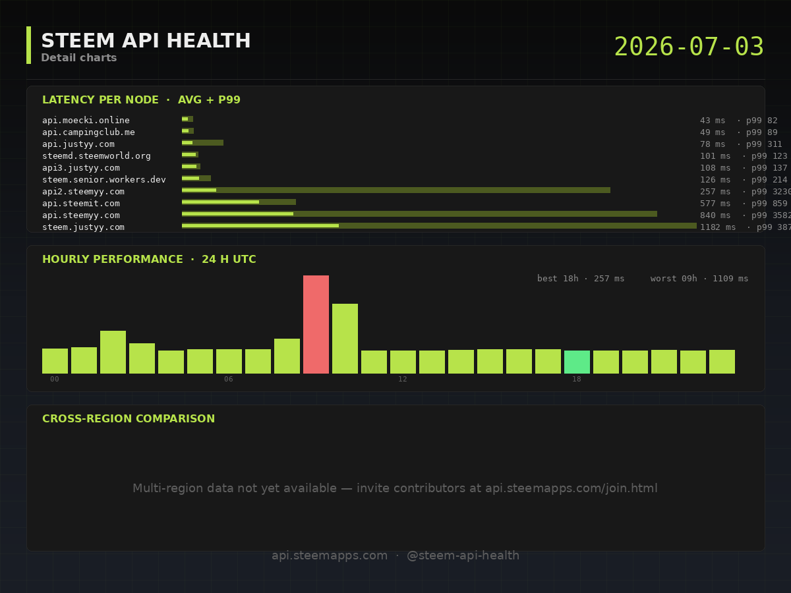This screenshot has width=791, height=593.
Task: Select the api3.justyy.com node name
Action: point(80,168)
